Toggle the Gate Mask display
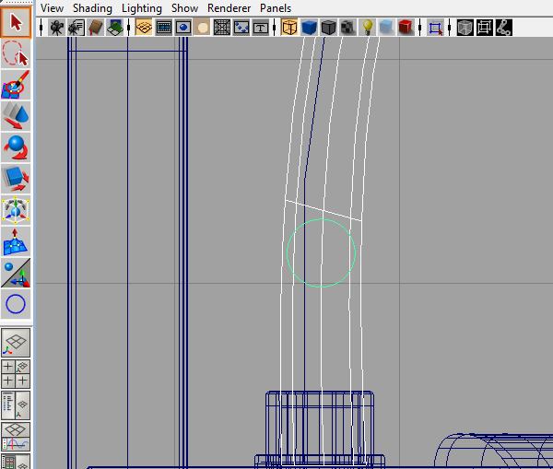Image resolution: width=553 pixels, height=469 pixels. pos(203,28)
